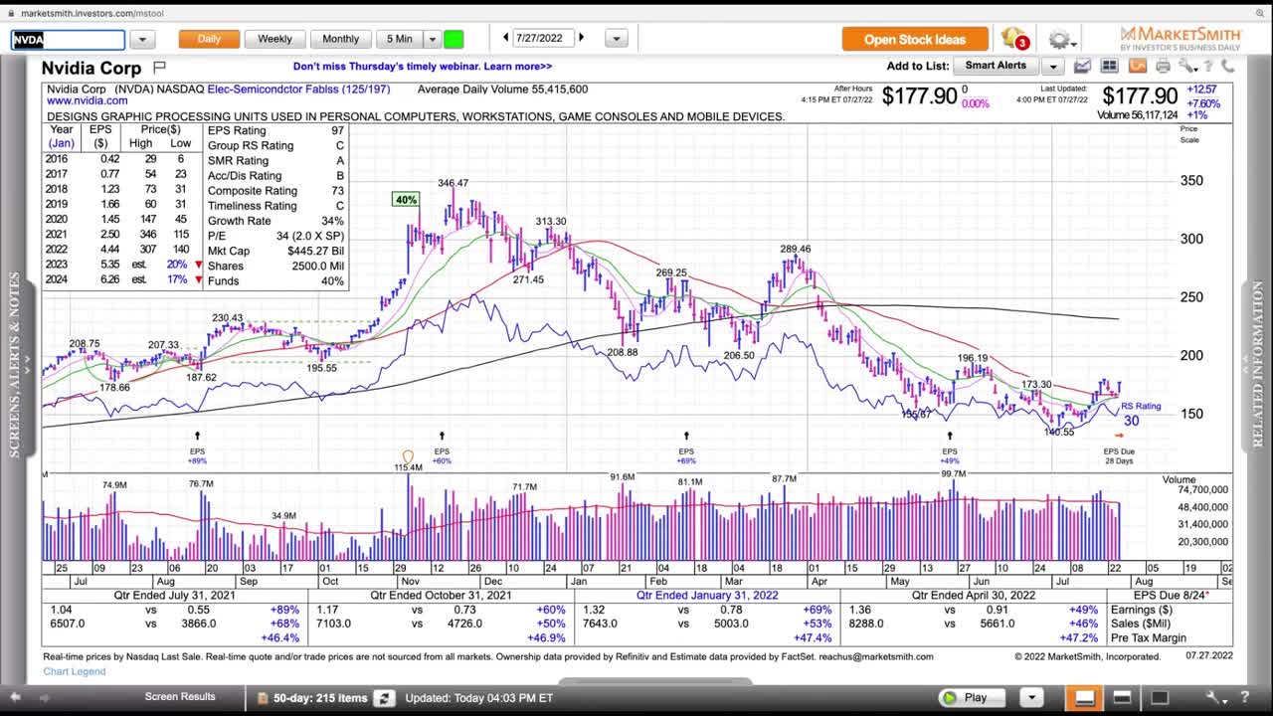
Task: Click the green 40% label on the chart
Action: (x=406, y=200)
